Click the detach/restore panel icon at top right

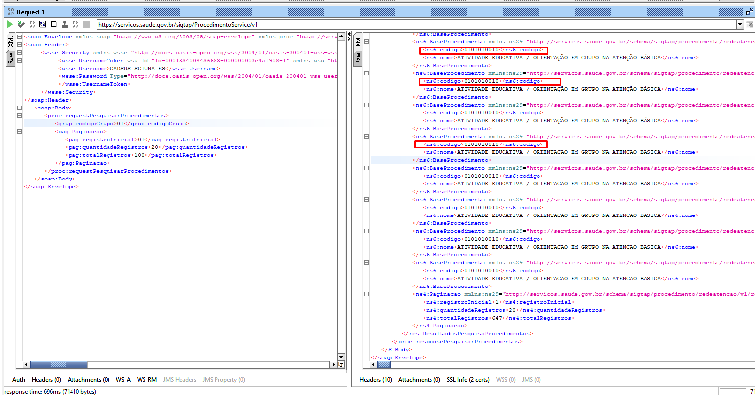[749, 12]
